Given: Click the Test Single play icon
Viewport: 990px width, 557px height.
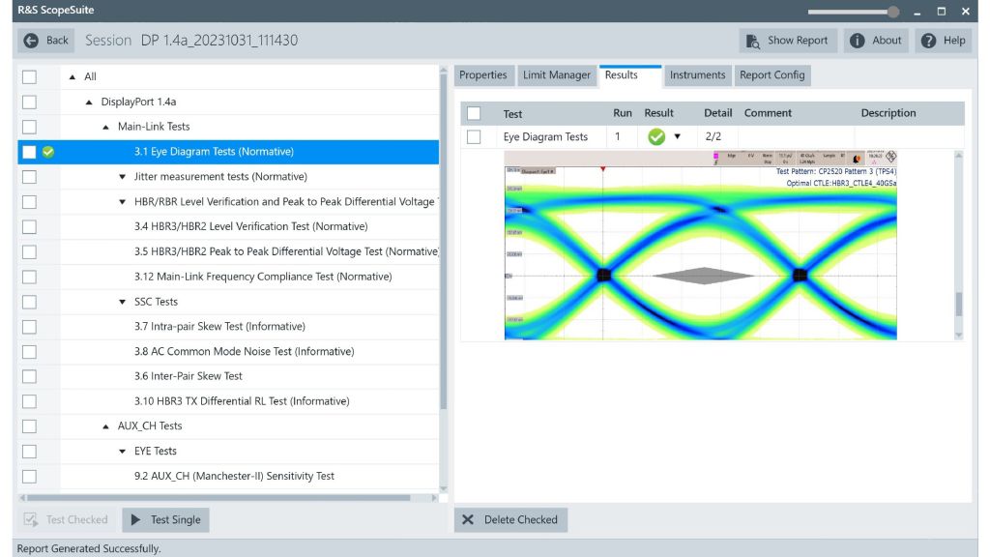Looking at the screenshot, I should tap(136, 520).
